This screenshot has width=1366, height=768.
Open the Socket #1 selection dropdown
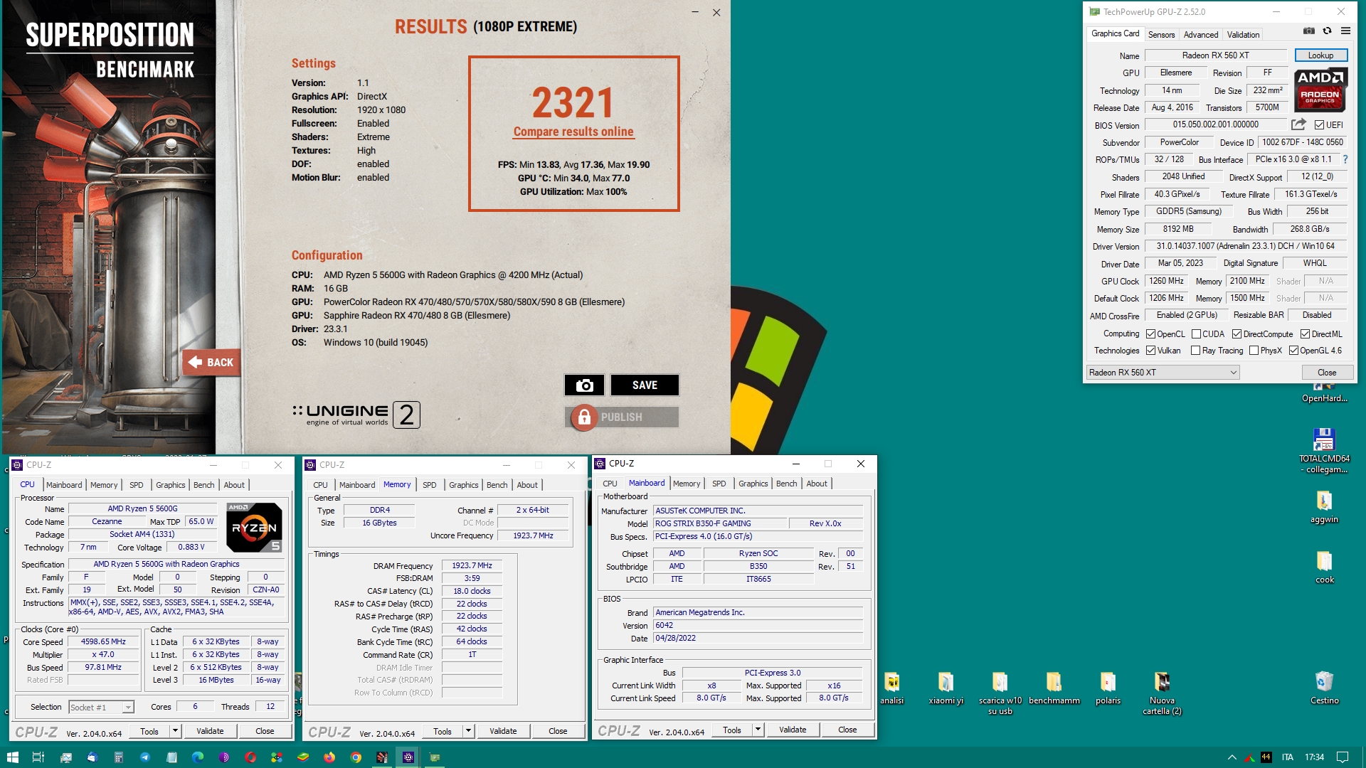pos(101,707)
